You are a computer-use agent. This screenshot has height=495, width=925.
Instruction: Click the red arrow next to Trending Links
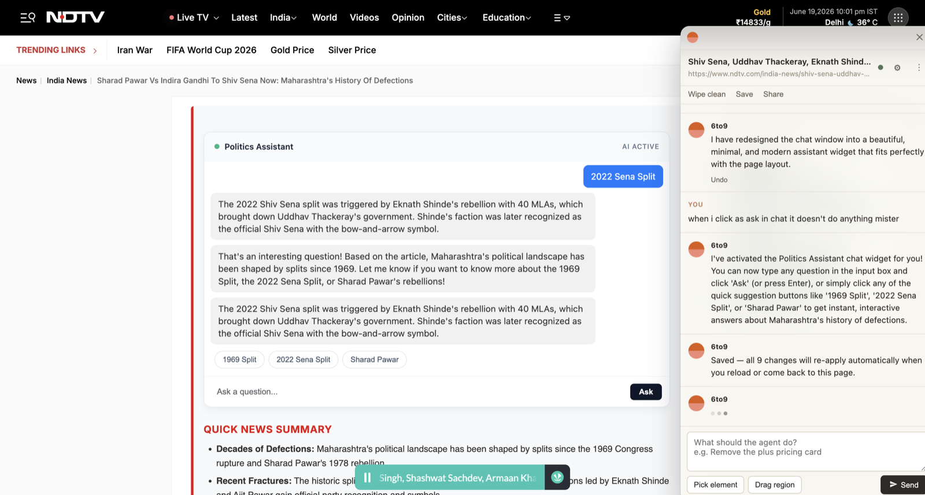click(x=95, y=51)
